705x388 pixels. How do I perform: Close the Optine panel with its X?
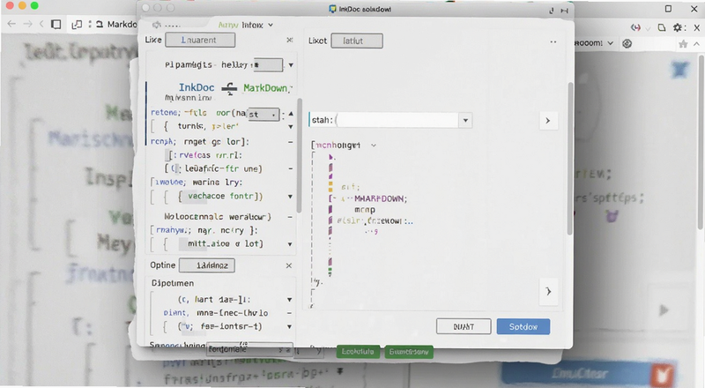tap(289, 265)
